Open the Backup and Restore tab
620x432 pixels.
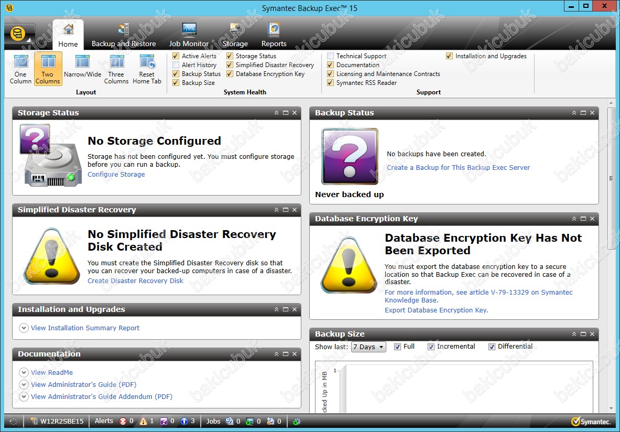pos(124,35)
